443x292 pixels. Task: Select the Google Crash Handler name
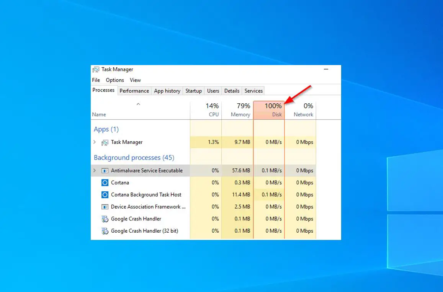(136, 219)
